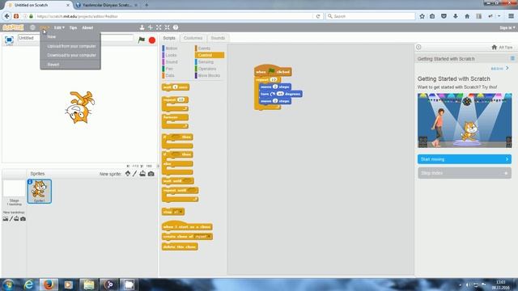Screen dimensions: 518x291
Task: Switch stage to full screen mode
Action: 9,40
